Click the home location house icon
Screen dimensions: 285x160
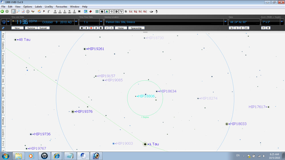coord(39,12)
